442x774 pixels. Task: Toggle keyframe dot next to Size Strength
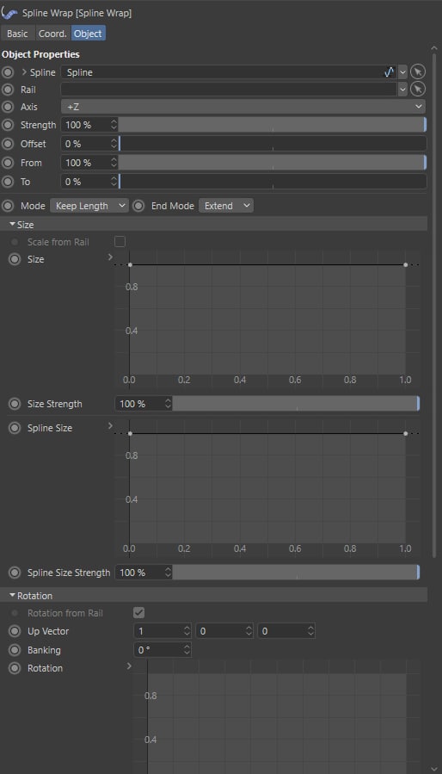(x=15, y=404)
